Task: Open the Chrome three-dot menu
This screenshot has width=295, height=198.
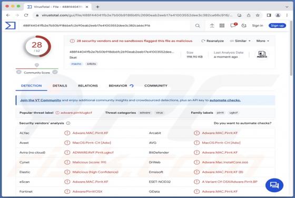Action: point(287,15)
